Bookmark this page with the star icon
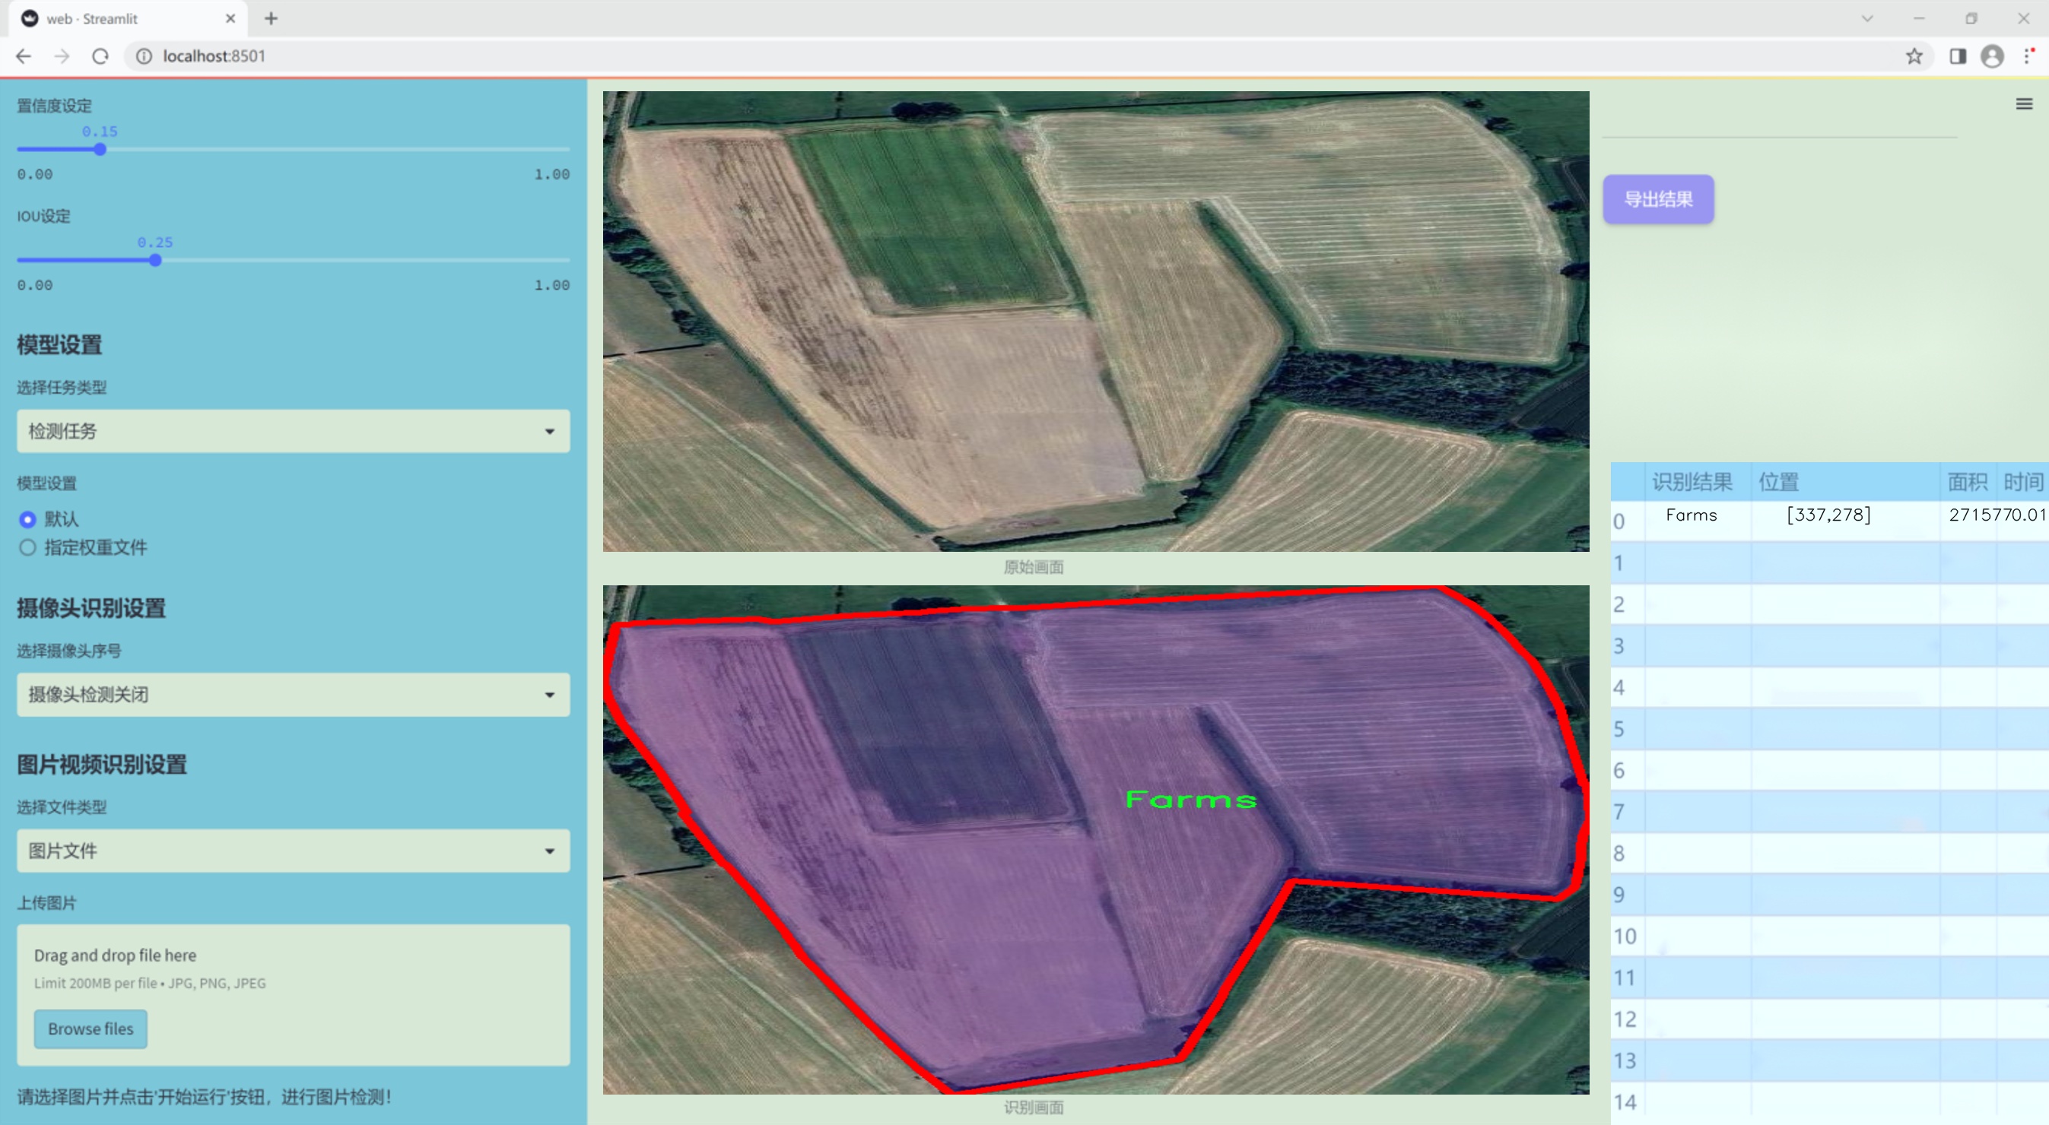 [1914, 56]
